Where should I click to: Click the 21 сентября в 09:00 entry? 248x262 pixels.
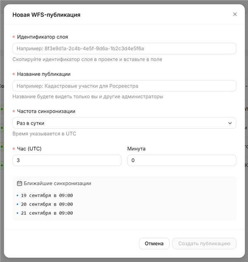47,213
